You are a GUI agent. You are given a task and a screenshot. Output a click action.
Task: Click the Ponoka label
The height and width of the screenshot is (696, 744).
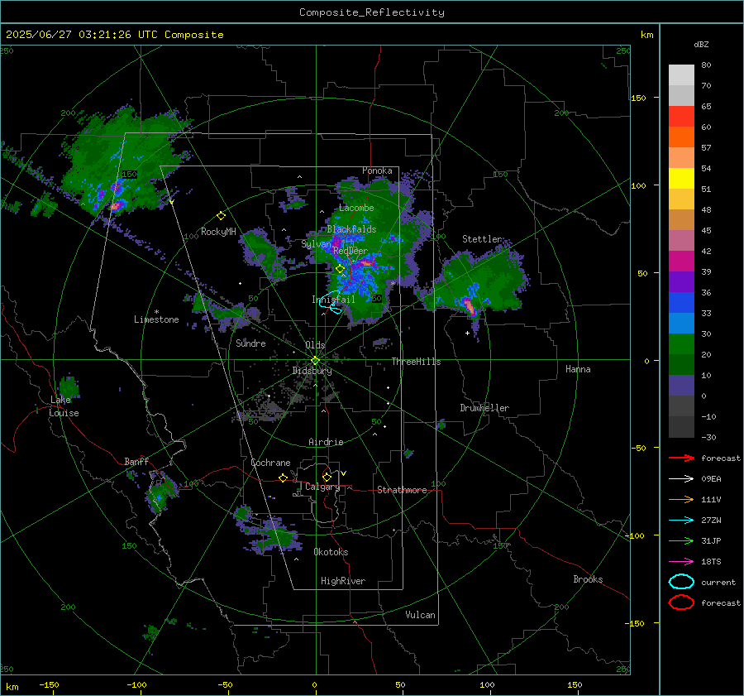377,170
